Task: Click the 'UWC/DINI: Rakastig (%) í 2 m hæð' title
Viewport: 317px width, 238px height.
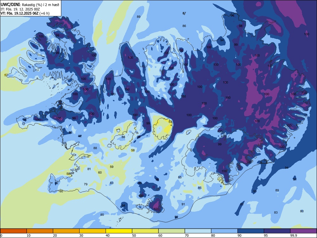Action: (30, 5)
